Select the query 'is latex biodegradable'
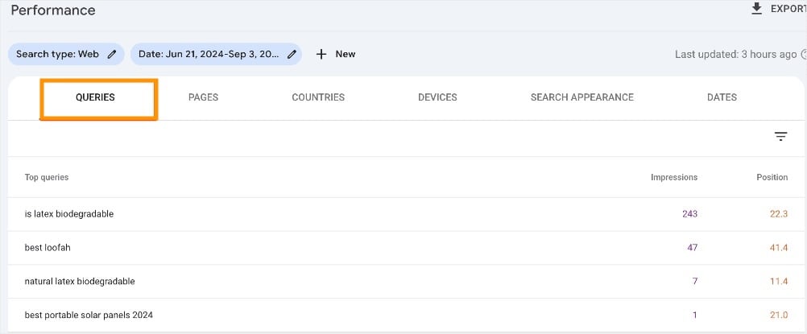The image size is (807, 334). coord(69,213)
